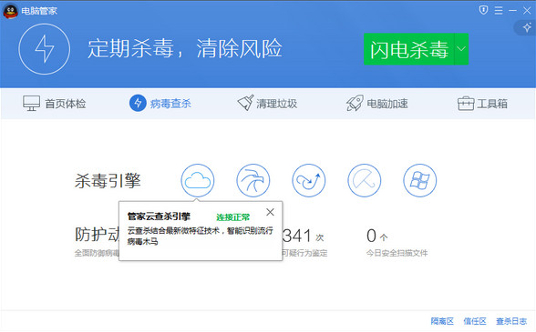Select the swirl arrow engine icon
This screenshot has width=536, height=332.
point(309,180)
